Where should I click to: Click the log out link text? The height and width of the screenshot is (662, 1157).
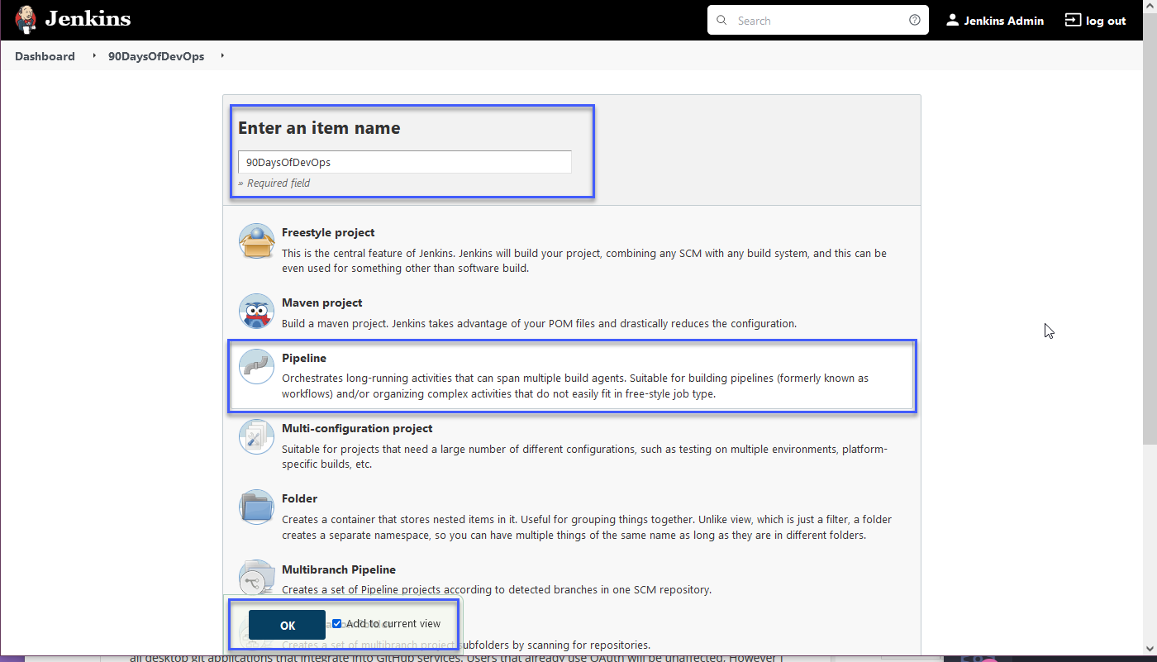click(x=1106, y=21)
